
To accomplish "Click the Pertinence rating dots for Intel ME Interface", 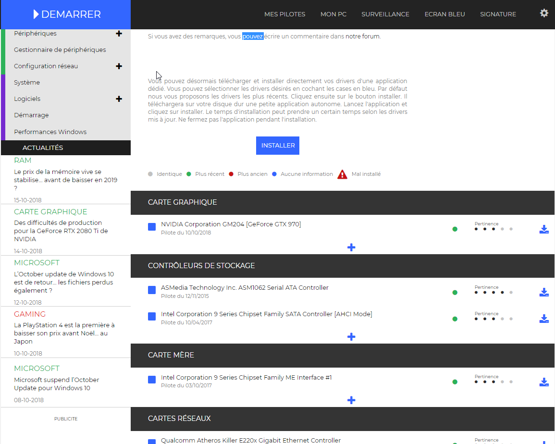I will [493, 382].
